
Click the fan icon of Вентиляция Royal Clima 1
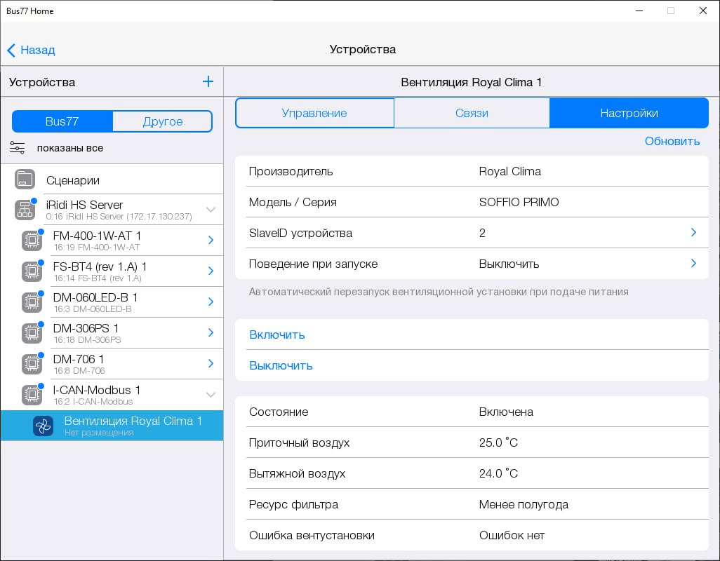point(44,426)
